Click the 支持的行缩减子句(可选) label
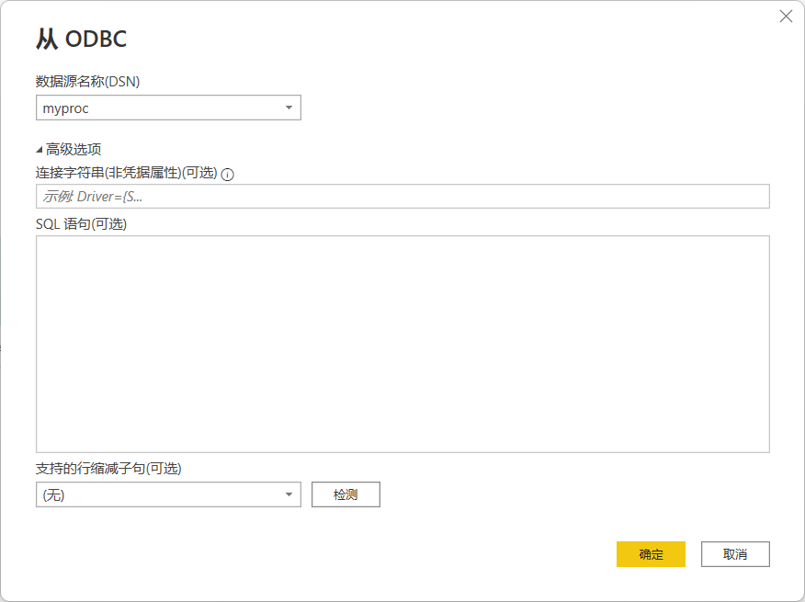805x602 pixels. pos(109,468)
